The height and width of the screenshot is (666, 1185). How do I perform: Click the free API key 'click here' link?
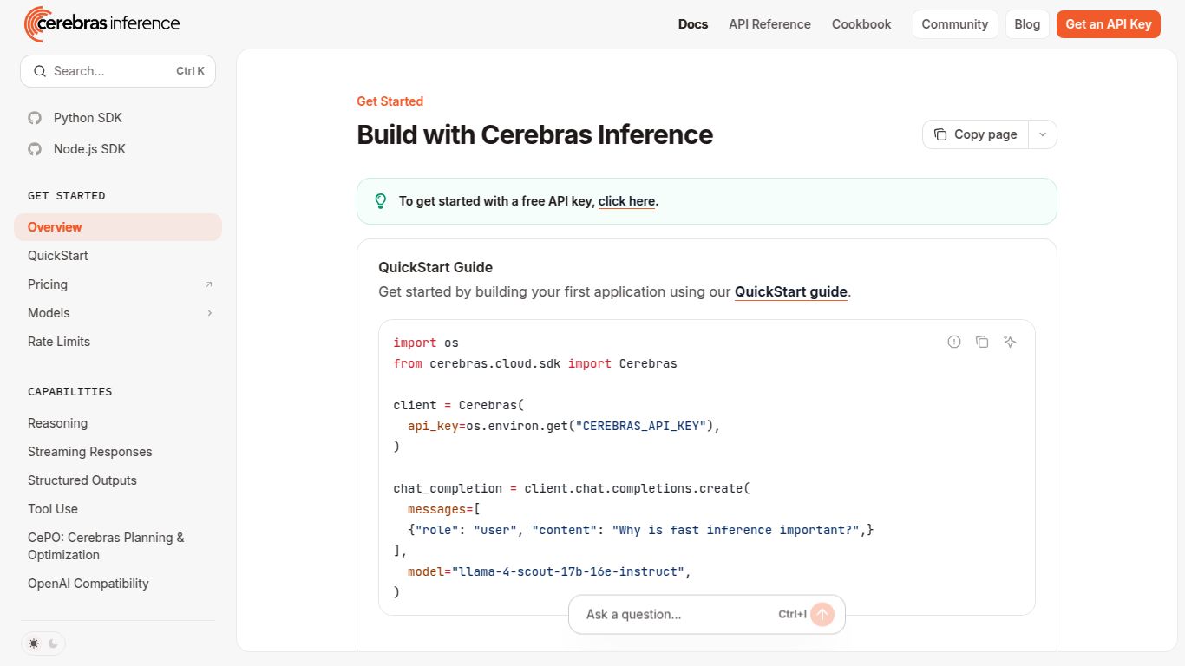click(626, 201)
